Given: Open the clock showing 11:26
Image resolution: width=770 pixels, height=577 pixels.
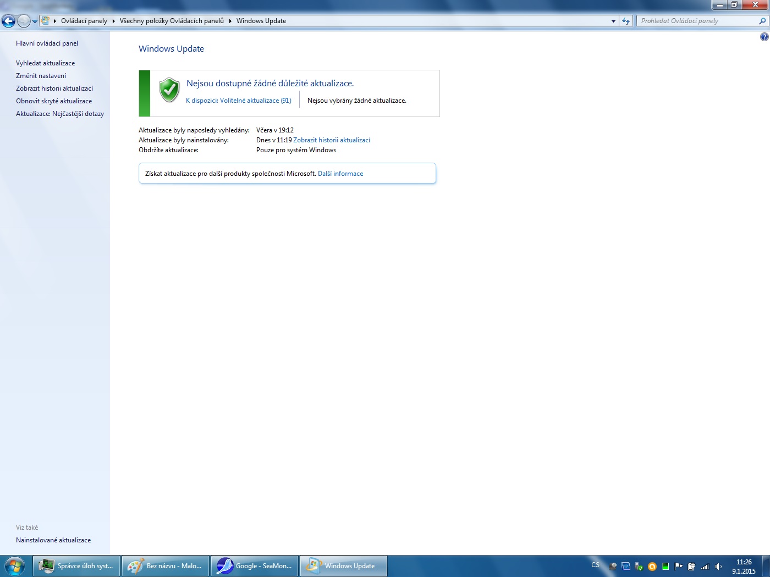Looking at the screenshot, I should (744, 567).
